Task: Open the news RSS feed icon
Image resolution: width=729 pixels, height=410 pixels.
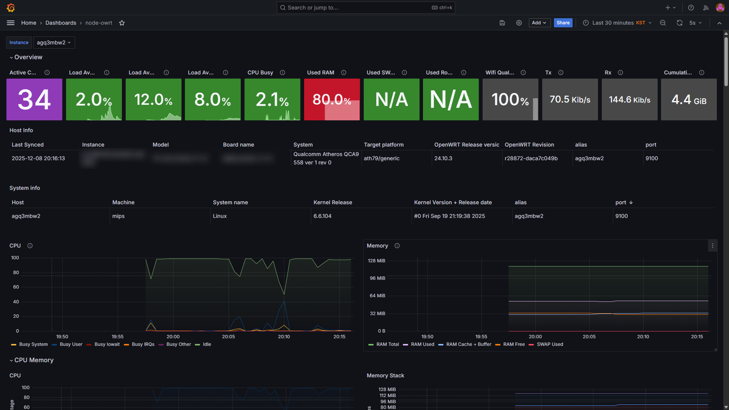Action: click(x=706, y=8)
